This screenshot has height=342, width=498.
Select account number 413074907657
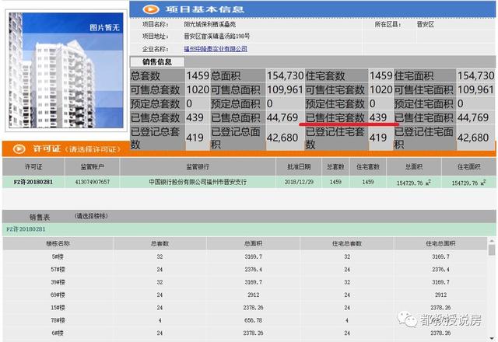(92, 182)
